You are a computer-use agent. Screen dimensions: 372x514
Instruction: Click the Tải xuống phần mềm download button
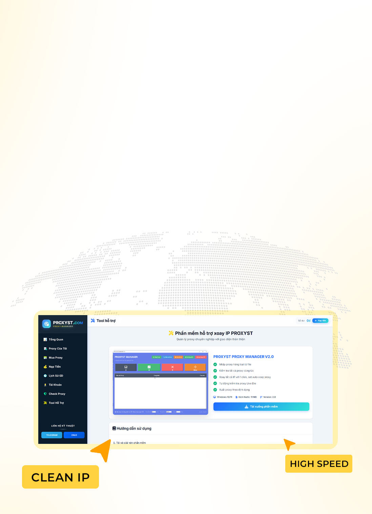click(x=261, y=407)
